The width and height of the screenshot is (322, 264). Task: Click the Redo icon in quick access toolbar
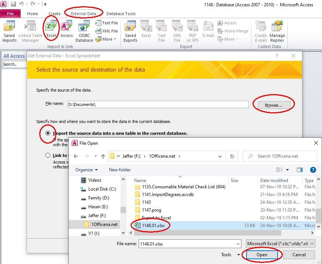click(33, 4)
